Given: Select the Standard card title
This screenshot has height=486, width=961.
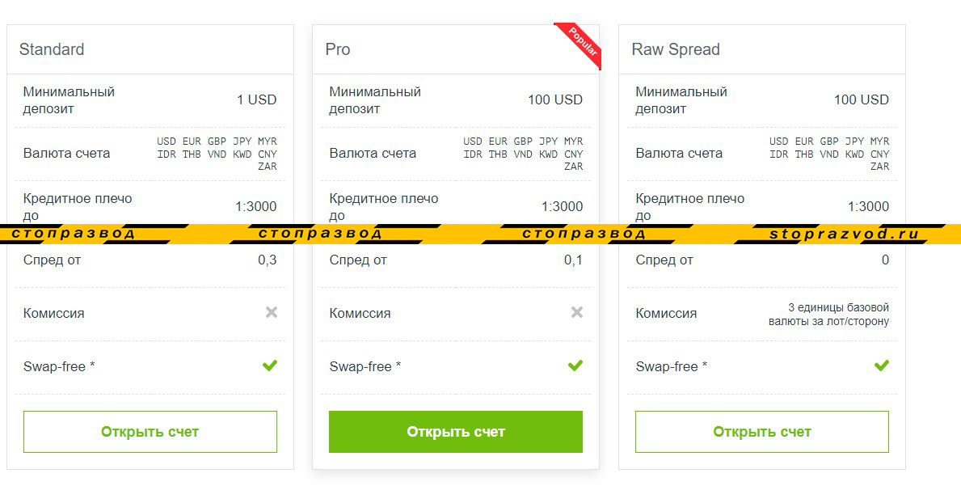Looking at the screenshot, I should (52, 49).
